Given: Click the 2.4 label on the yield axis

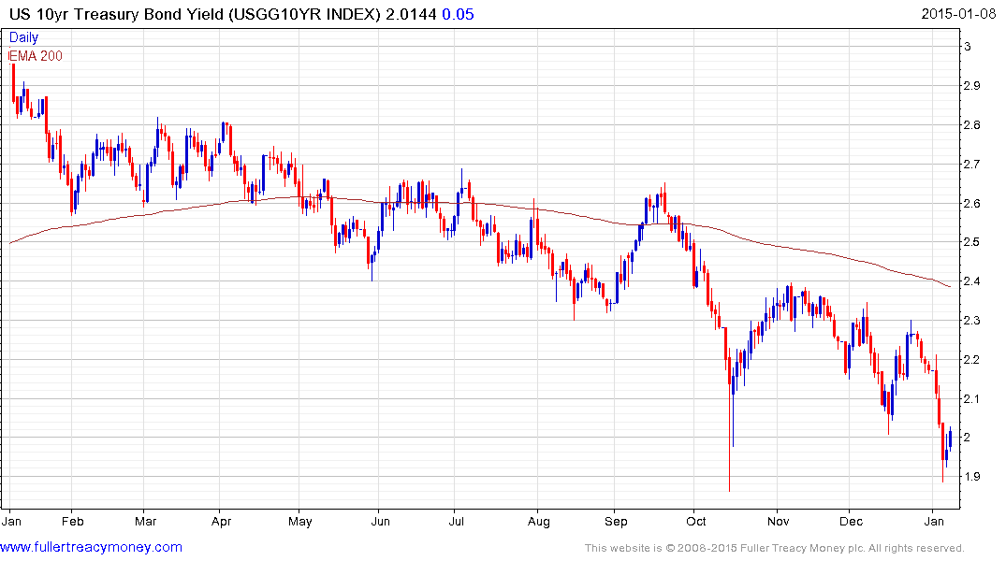Looking at the screenshot, I should [x=972, y=281].
